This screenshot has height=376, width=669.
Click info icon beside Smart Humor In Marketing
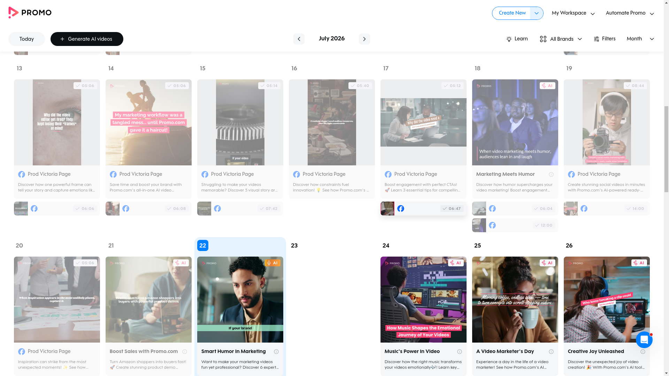pyautogui.click(x=276, y=352)
